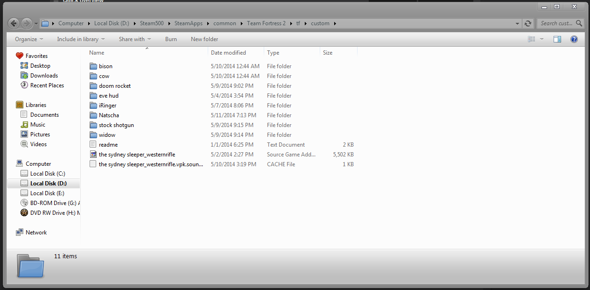Click 11 items status text
Image resolution: width=590 pixels, height=290 pixels.
(x=65, y=256)
